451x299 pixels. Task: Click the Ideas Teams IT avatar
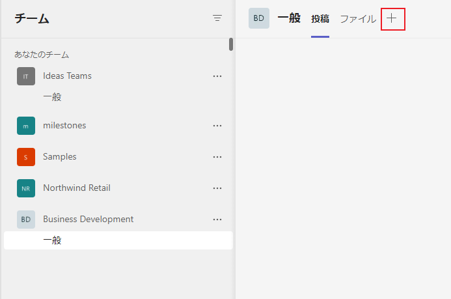(26, 76)
